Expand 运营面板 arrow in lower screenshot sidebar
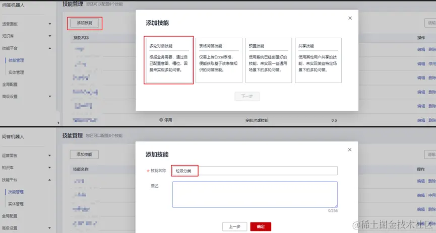The image size is (436, 233). [49, 156]
